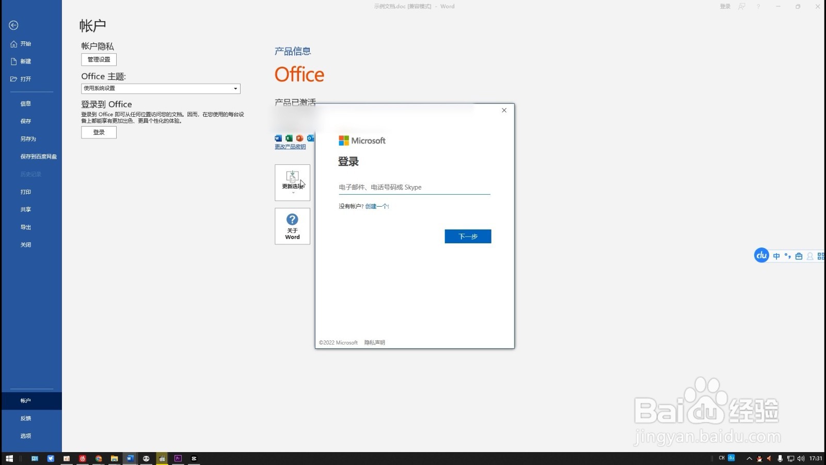
Task: Open CapCut icon in the taskbar
Action: 194,458
